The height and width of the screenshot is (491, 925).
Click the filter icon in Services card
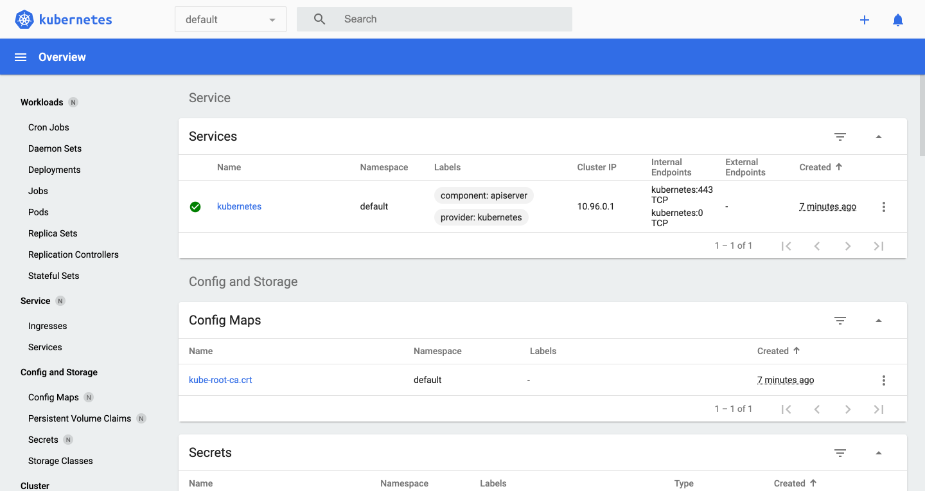coord(840,136)
